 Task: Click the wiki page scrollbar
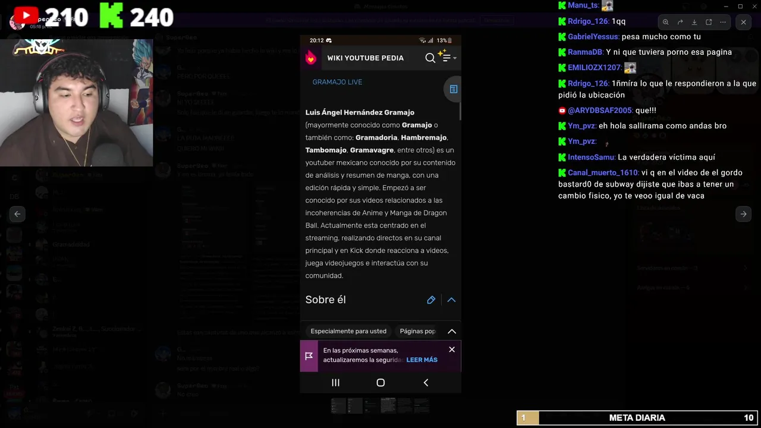pyautogui.click(x=460, y=110)
